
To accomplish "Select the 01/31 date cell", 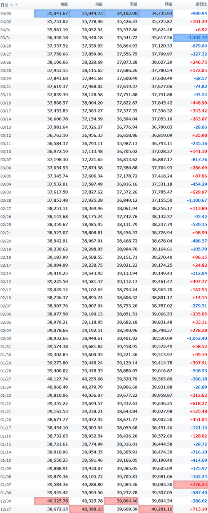I will point(6,347).
